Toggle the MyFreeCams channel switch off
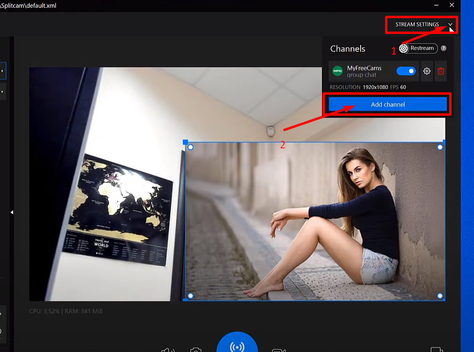 [406, 71]
